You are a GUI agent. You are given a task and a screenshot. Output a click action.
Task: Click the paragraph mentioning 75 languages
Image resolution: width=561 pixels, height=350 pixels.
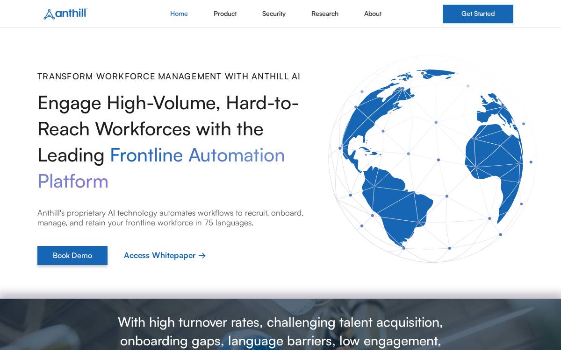[171, 218]
